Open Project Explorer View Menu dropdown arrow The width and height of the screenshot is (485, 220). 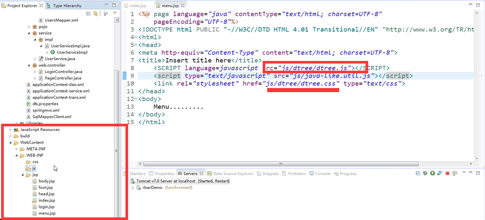click(x=115, y=14)
